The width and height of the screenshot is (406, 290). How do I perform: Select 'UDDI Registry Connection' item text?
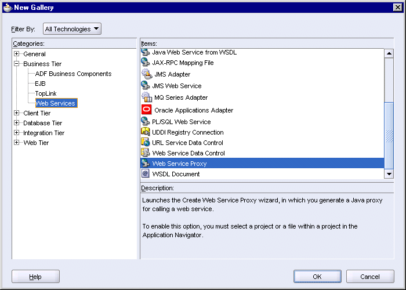coord(188,132)
